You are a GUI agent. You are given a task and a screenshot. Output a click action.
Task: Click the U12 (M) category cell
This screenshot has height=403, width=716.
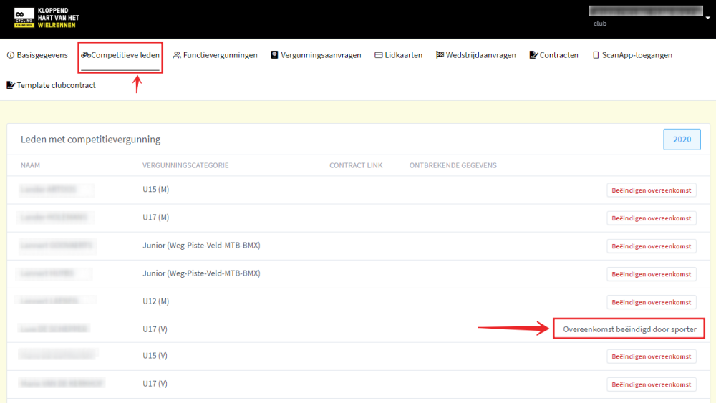pos(155,301)
